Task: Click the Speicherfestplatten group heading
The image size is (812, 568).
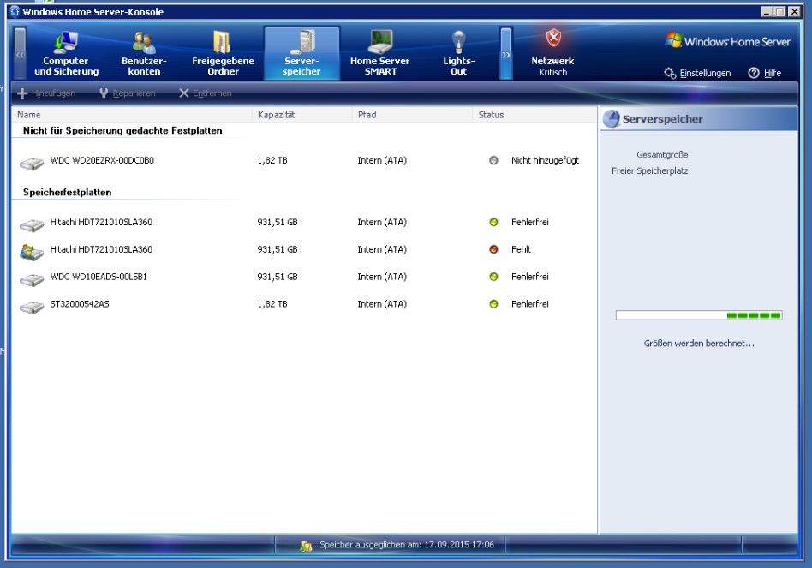Action: click(68, 192)
